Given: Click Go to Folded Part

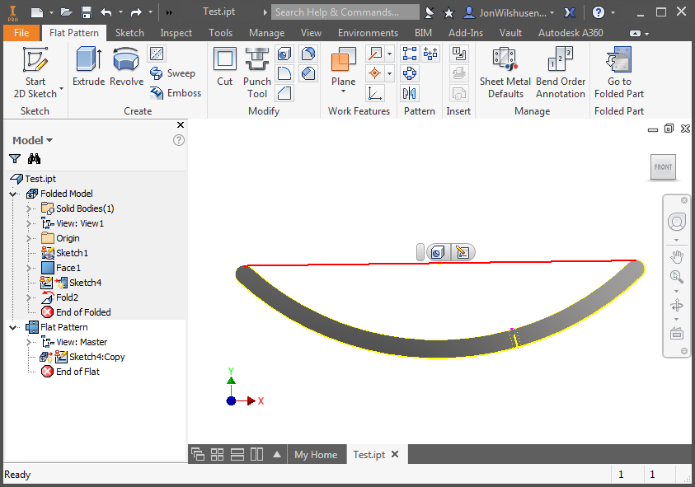Looking at the screenshot, I should (x=618, y=73).
